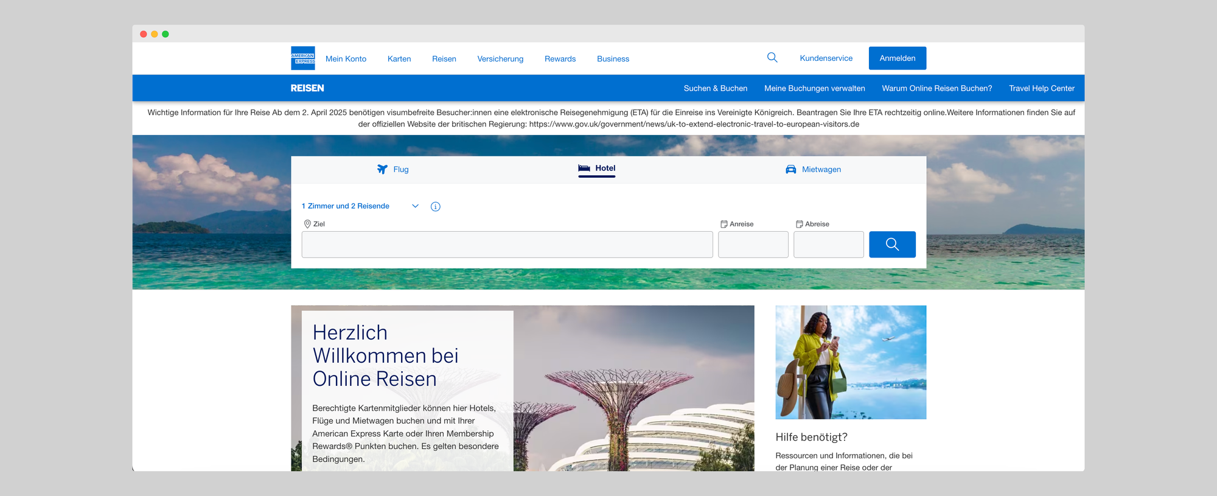1217x496 pixels.
Task: Click the car icon on Mietwagen tab
Action: (791, 169)
